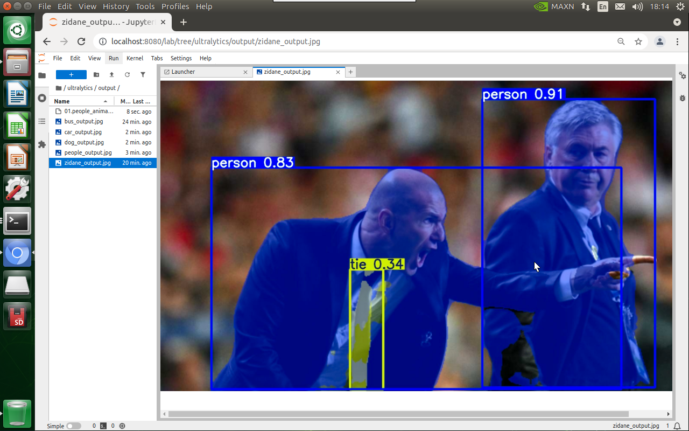Open the JupyterLab Edit menu
This screenshot has width=689, height=431.
coord(75,58)
